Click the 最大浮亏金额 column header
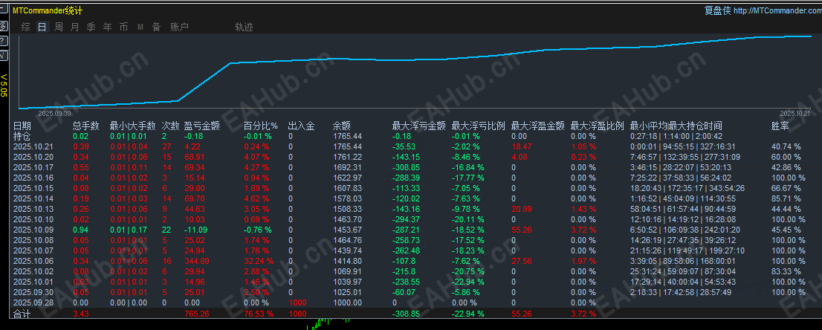This screenshot has width=822, height=330. tap(419, 126)
